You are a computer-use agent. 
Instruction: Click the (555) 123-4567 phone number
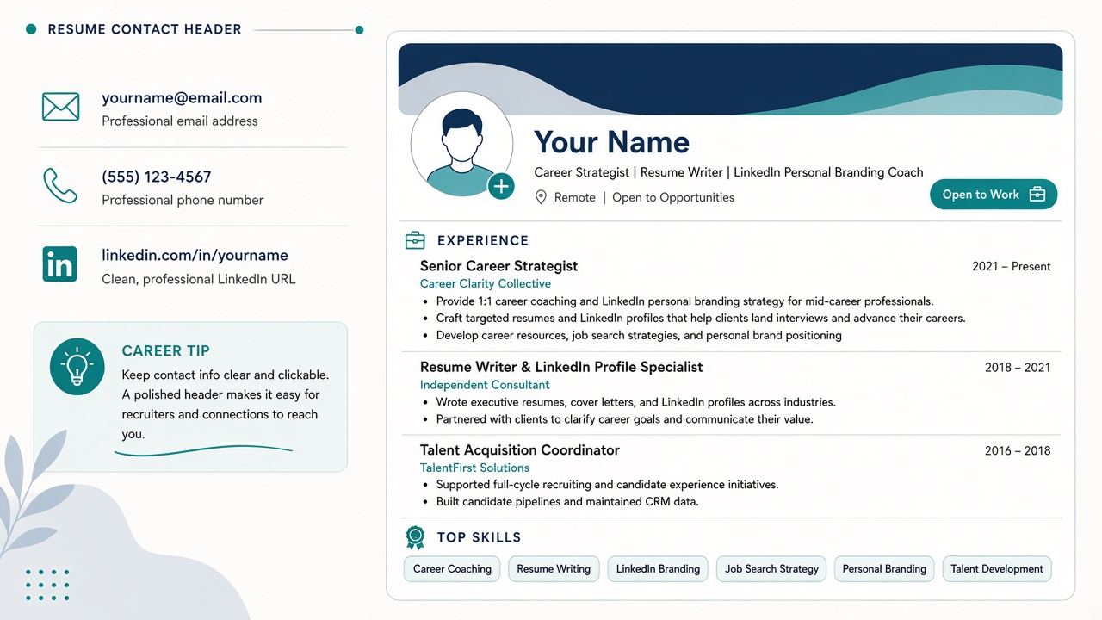[157, 177]
